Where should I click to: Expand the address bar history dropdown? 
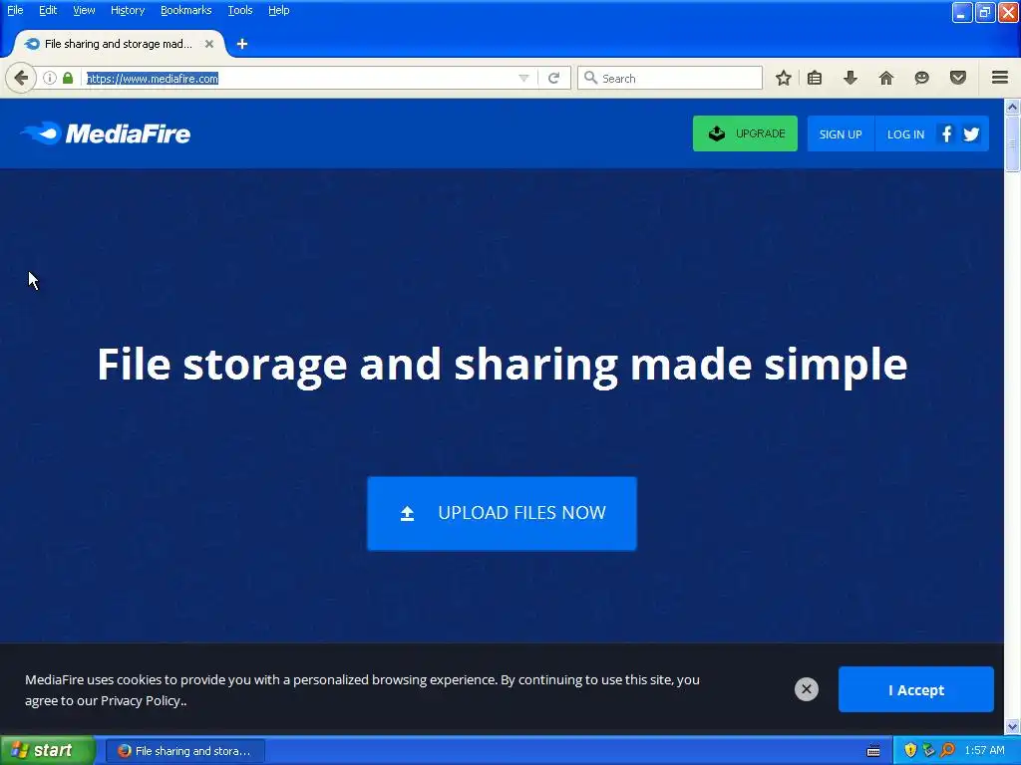click(x=523, y=78)
